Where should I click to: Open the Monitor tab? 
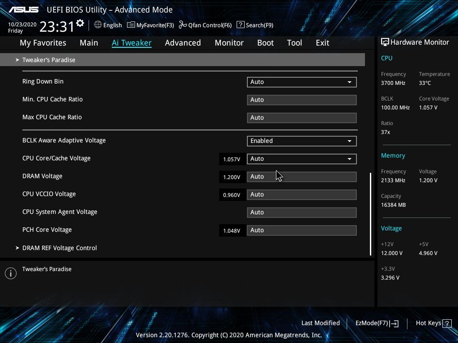(x=229, y=43)
